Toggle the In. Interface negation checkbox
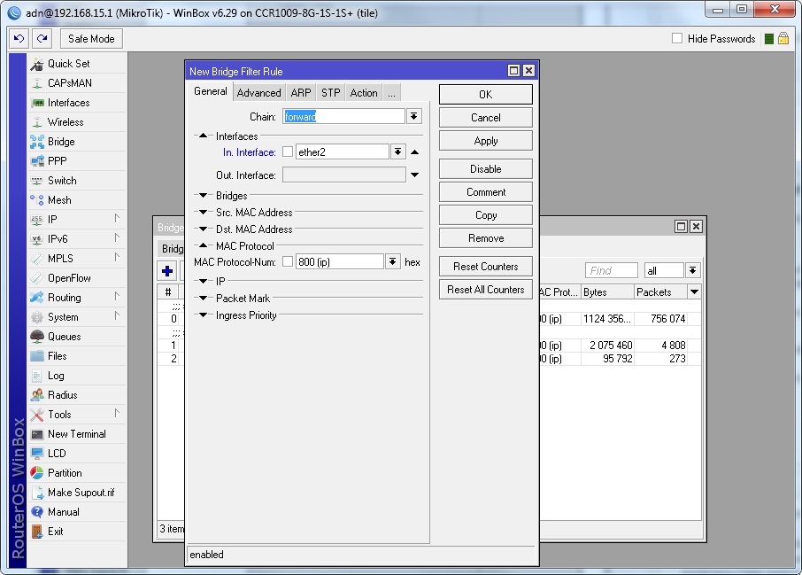Image resolution: width=802 pixels, height=575 pixels. (287, 152)
